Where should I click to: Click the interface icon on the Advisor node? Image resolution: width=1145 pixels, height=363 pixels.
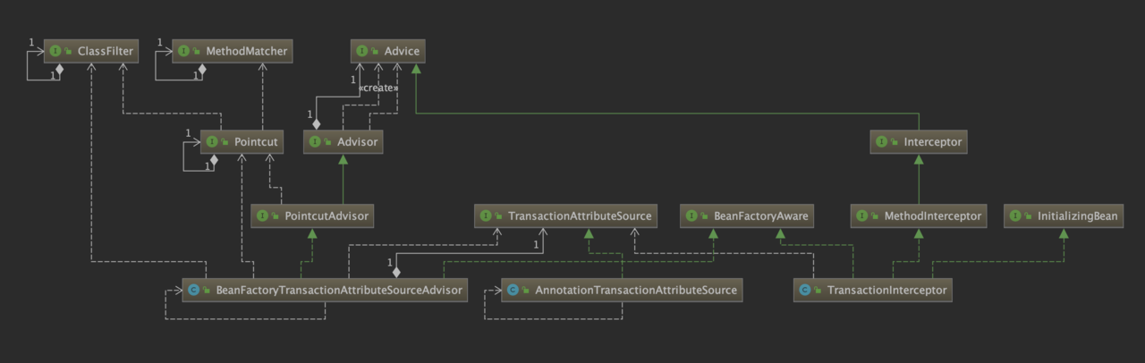(x=315, y=142)
